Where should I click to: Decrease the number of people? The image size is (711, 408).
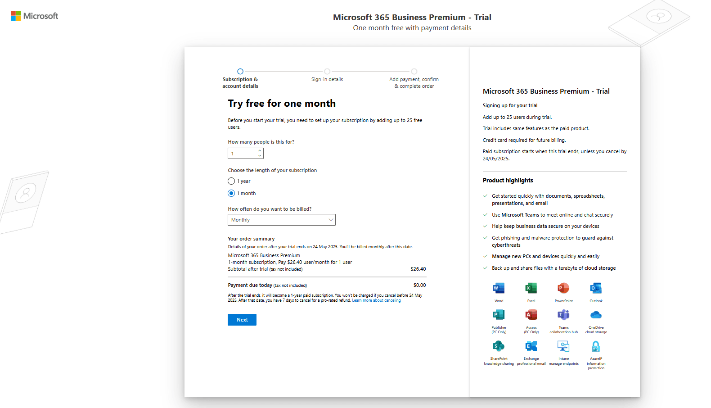[260, 156]
